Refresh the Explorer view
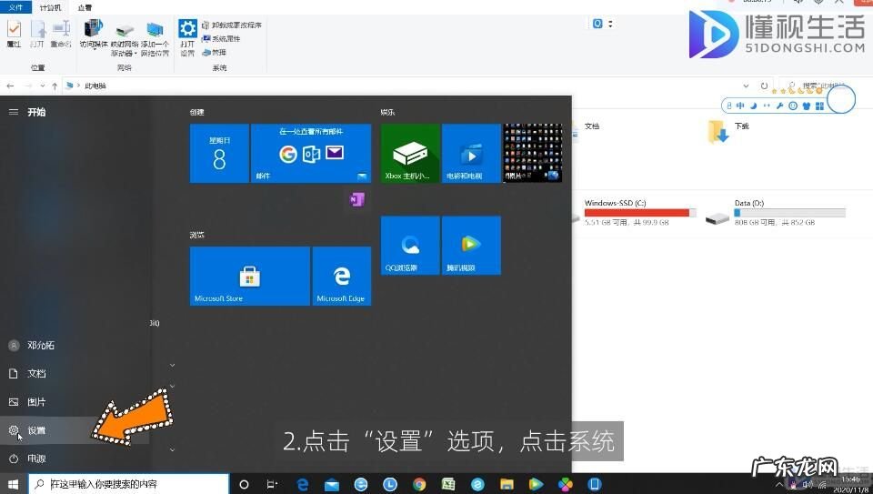 pos(765,86)
